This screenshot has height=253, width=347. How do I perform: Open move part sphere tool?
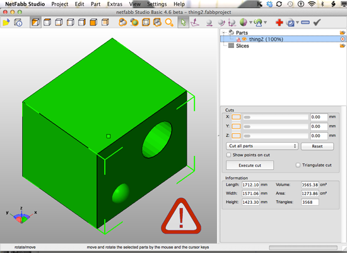(209, 23)
